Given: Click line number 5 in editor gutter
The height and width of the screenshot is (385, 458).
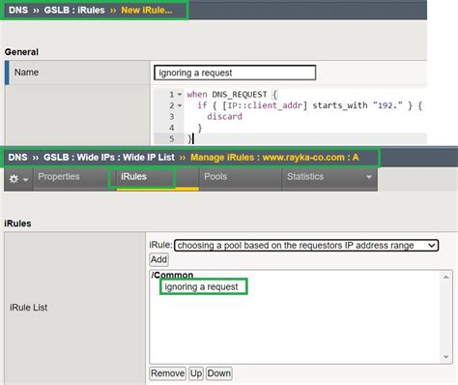Looking at the screenshot, I should point(172,139).
